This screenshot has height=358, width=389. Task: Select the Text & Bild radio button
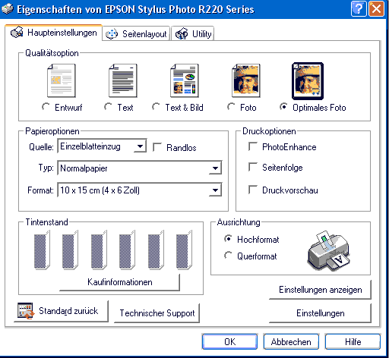pos(156,107)
